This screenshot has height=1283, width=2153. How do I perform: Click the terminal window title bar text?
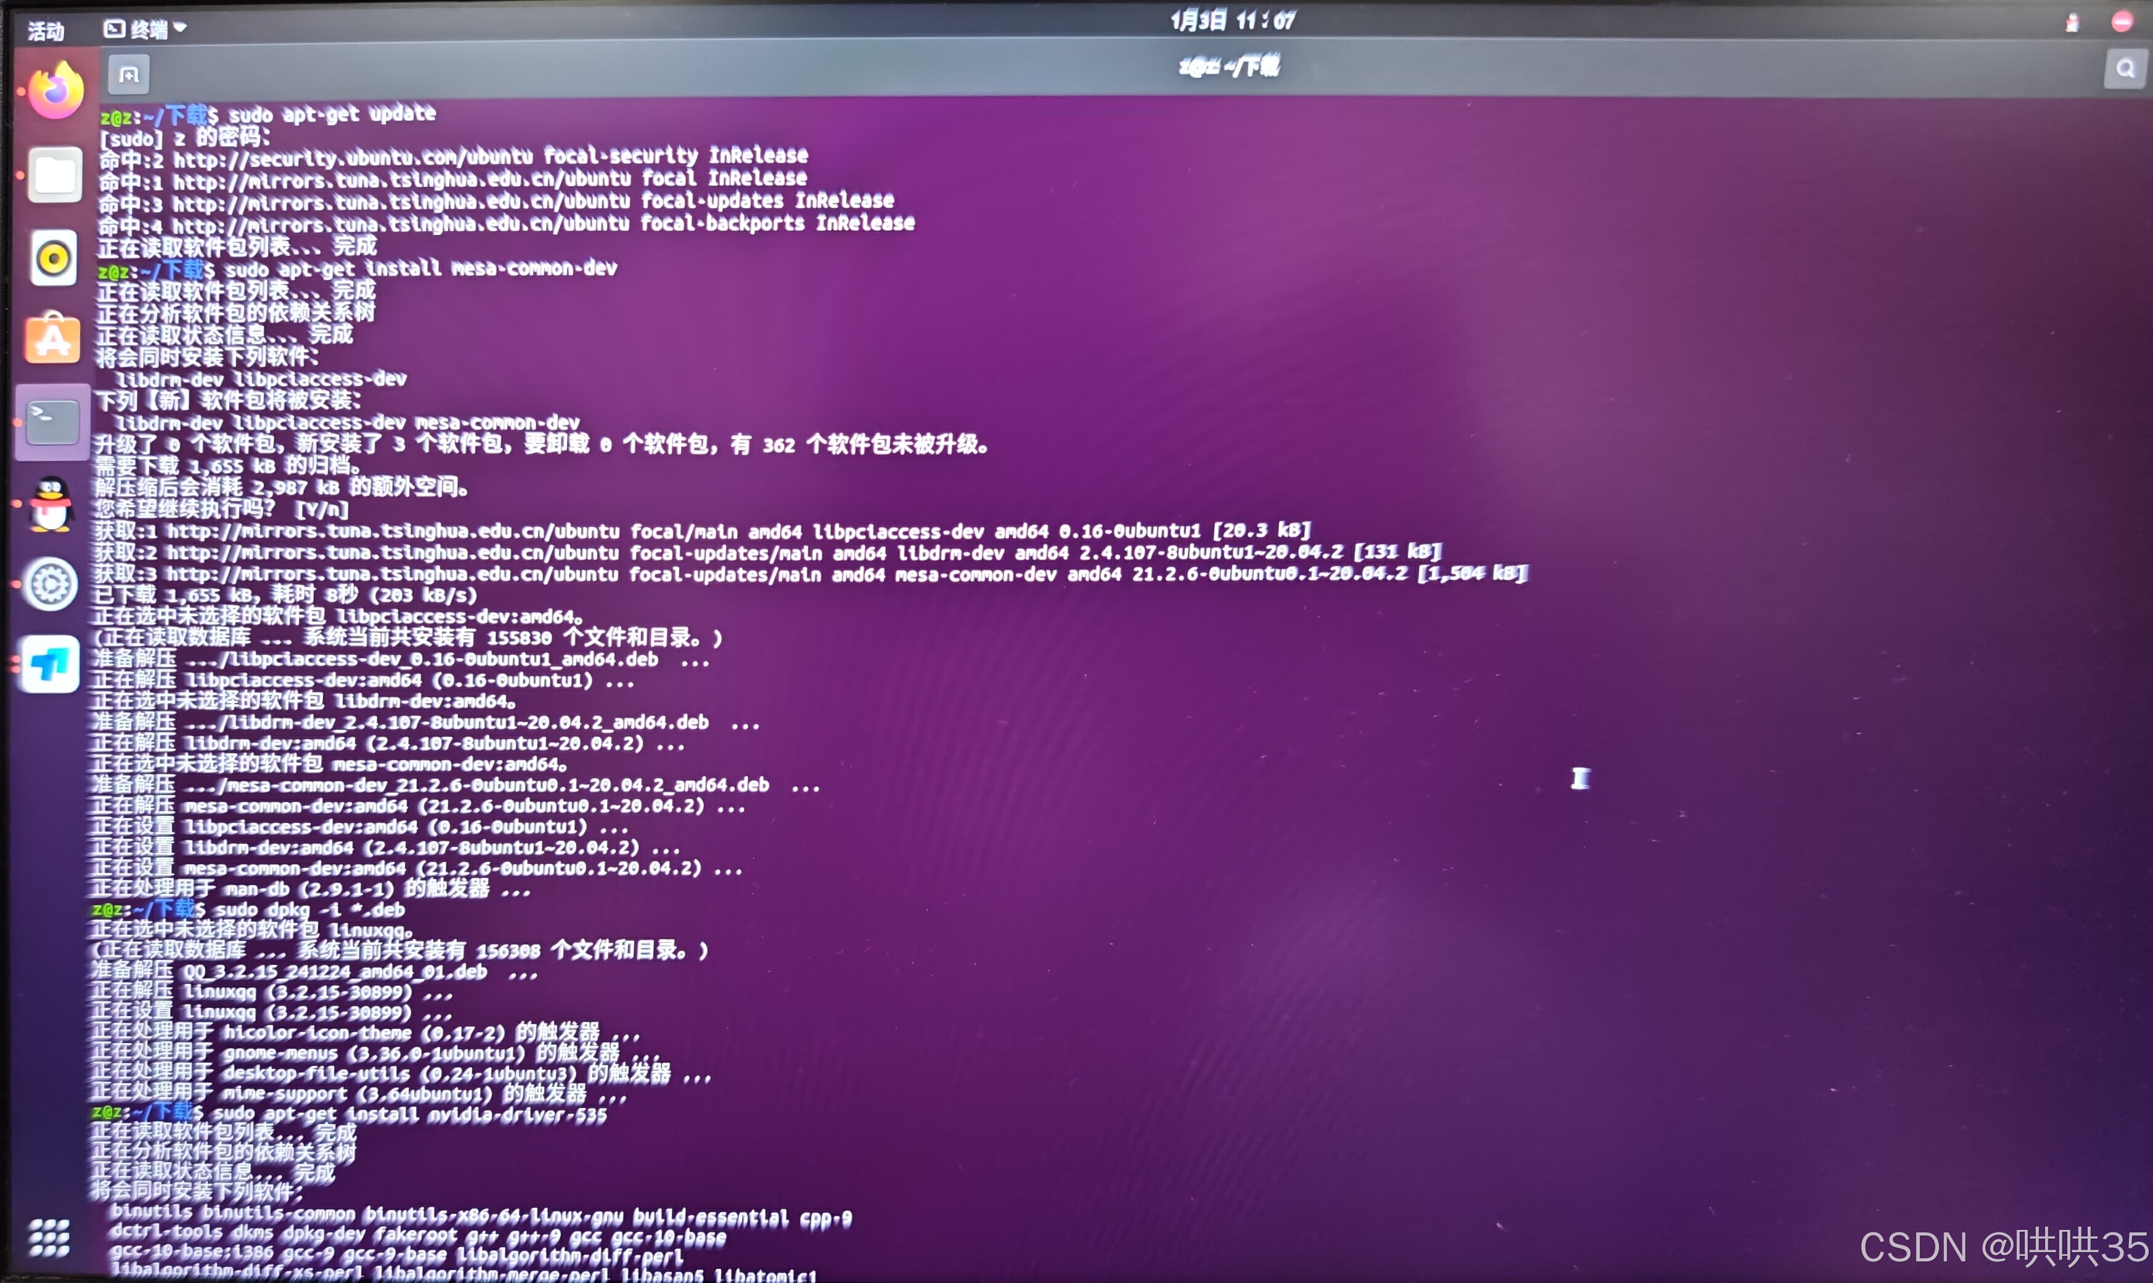click(1228, 67)
